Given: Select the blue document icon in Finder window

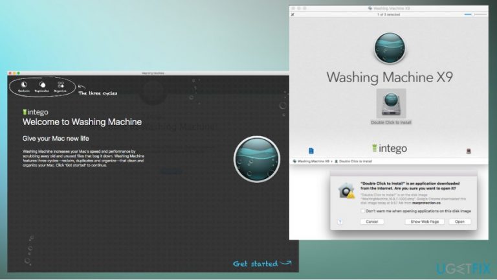Looking at the screenshot, I should point(311,150).
